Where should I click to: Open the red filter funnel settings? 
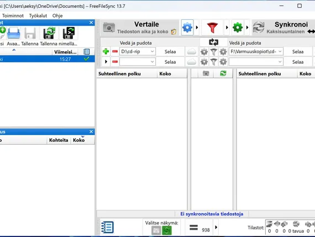[x=212, y=27]
